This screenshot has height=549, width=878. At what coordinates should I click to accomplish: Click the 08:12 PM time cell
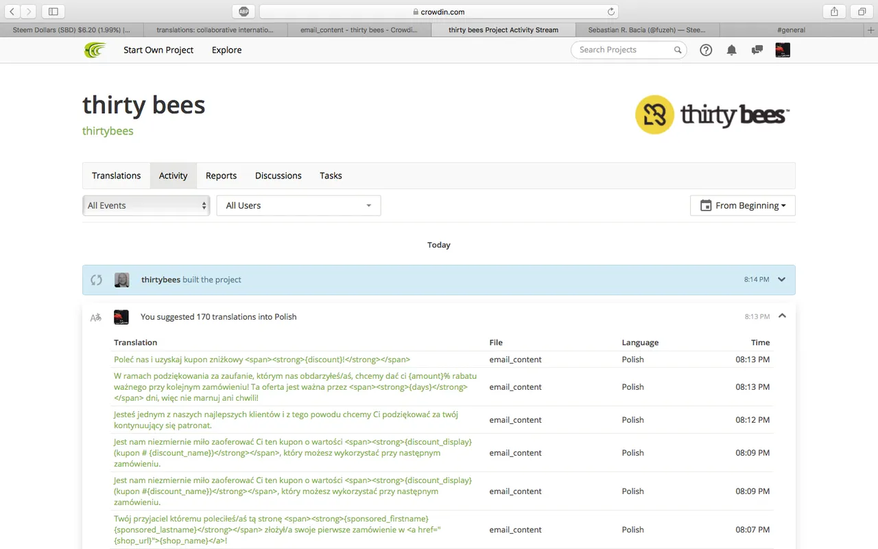(x=752, y=420)
